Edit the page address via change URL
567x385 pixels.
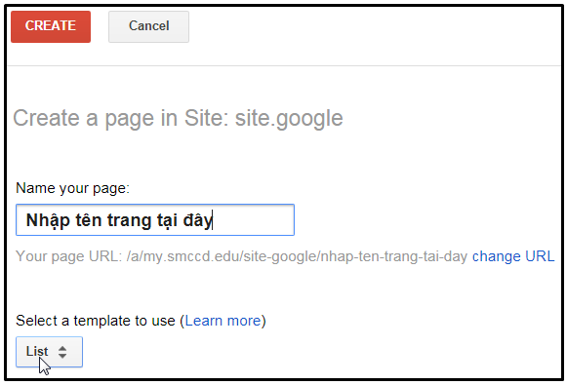(513, 256)
